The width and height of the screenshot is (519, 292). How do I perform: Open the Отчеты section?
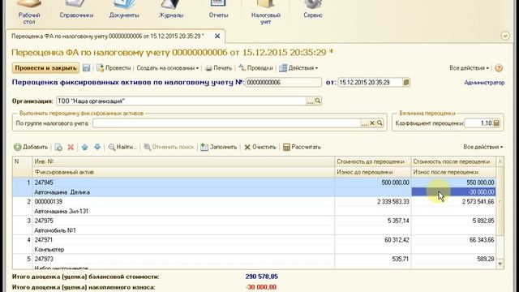coord(218,10)
